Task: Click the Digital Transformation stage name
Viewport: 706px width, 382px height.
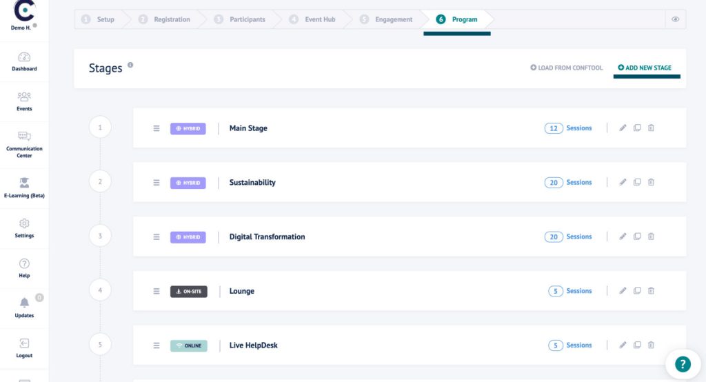Action: tap(267, 237)
